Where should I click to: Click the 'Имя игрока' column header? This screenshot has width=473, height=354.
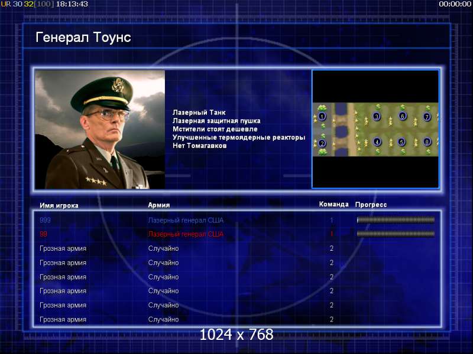pos(59,205)
